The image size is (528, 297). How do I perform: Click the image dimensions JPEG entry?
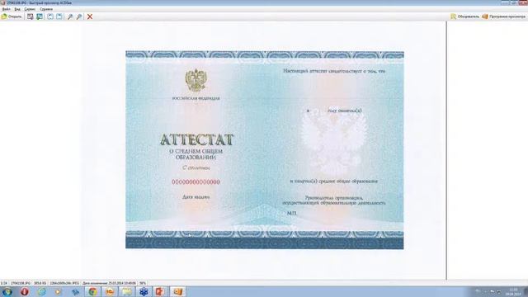point(64,283)
